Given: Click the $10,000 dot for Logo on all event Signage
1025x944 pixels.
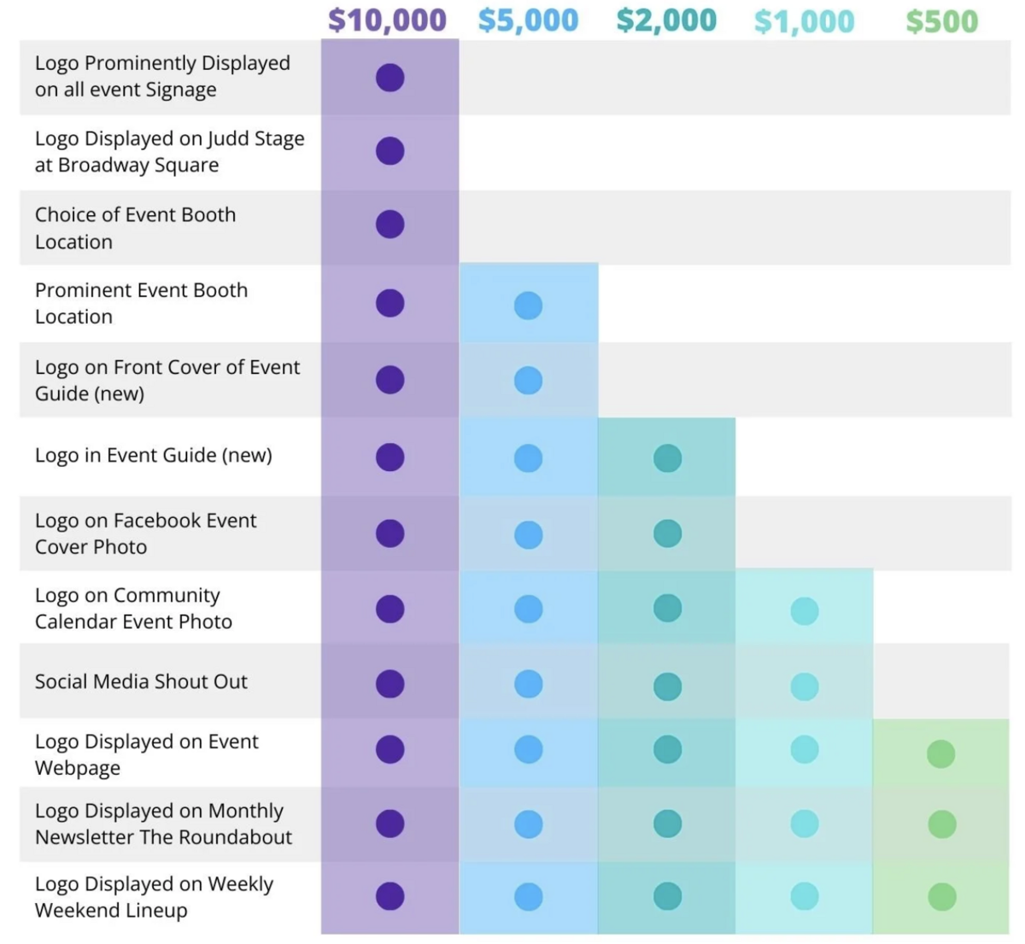Looking at the screenshot, I should click(x=389, y=78).
